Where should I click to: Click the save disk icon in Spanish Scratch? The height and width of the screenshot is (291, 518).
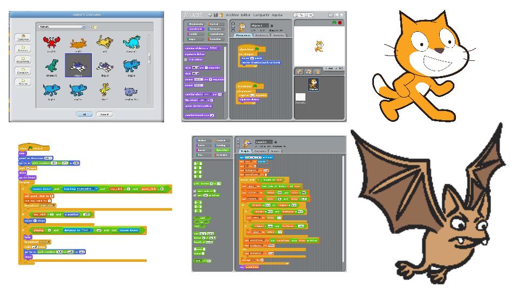coord(215,15)
